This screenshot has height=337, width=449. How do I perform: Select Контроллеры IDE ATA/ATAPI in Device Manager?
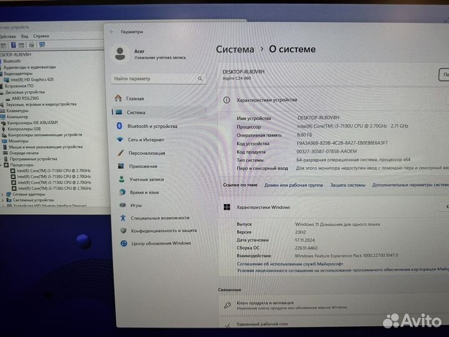pos(32,123)
